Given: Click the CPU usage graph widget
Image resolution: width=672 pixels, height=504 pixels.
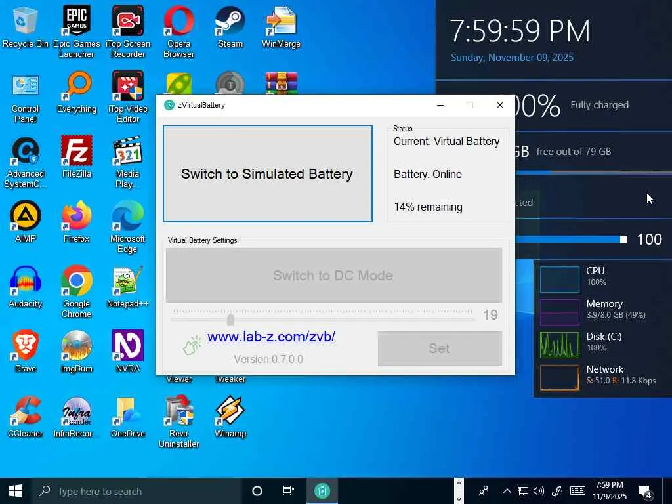Looking at the screenshot, I should (560, 280).
